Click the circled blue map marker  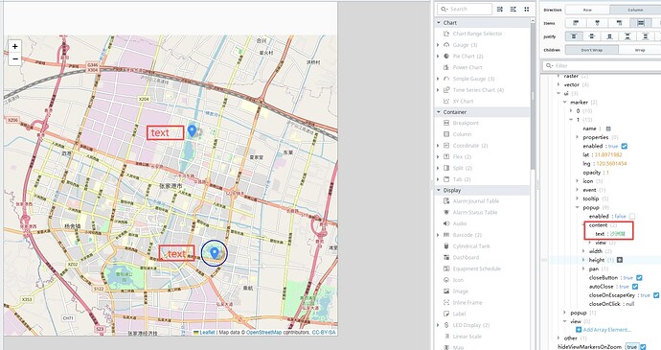[215, 252]
